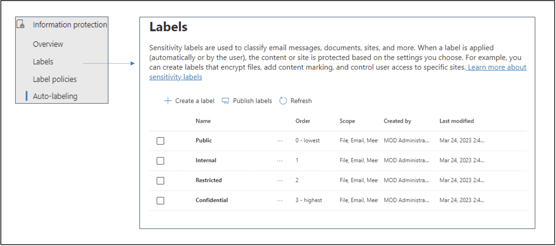The width and height of the screenshot is (556, 246).
Task: Open the ellipsis menu for Restricted label
Action: coord(280,180)
